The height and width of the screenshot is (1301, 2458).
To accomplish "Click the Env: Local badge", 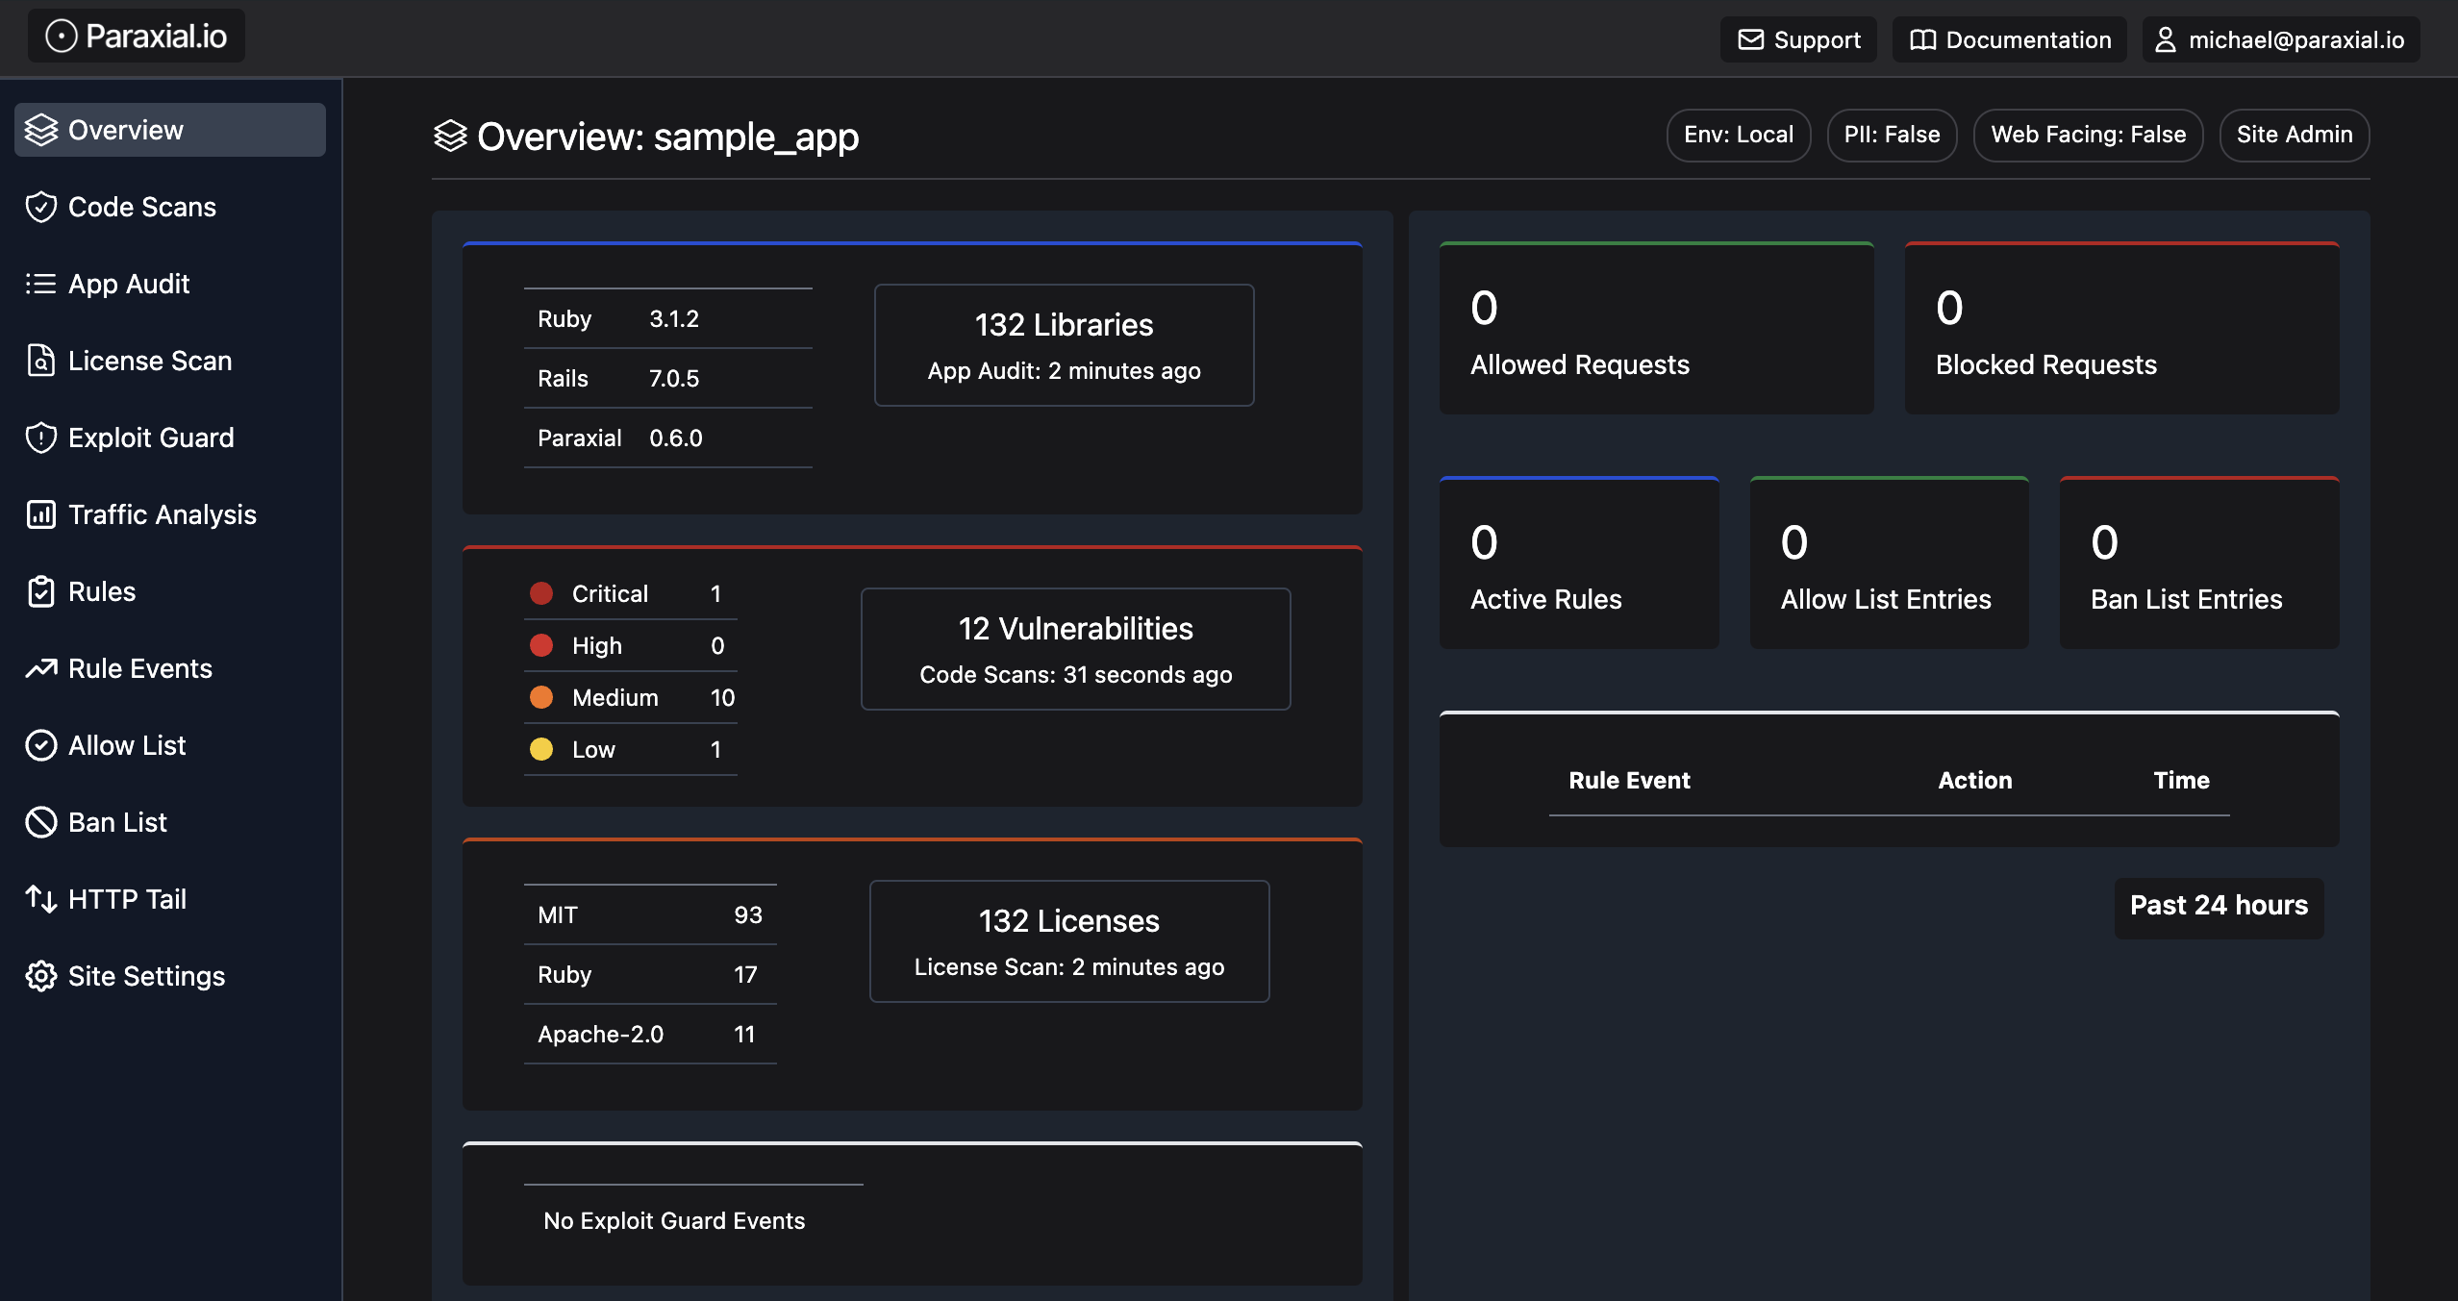I will pos(1739,135).
